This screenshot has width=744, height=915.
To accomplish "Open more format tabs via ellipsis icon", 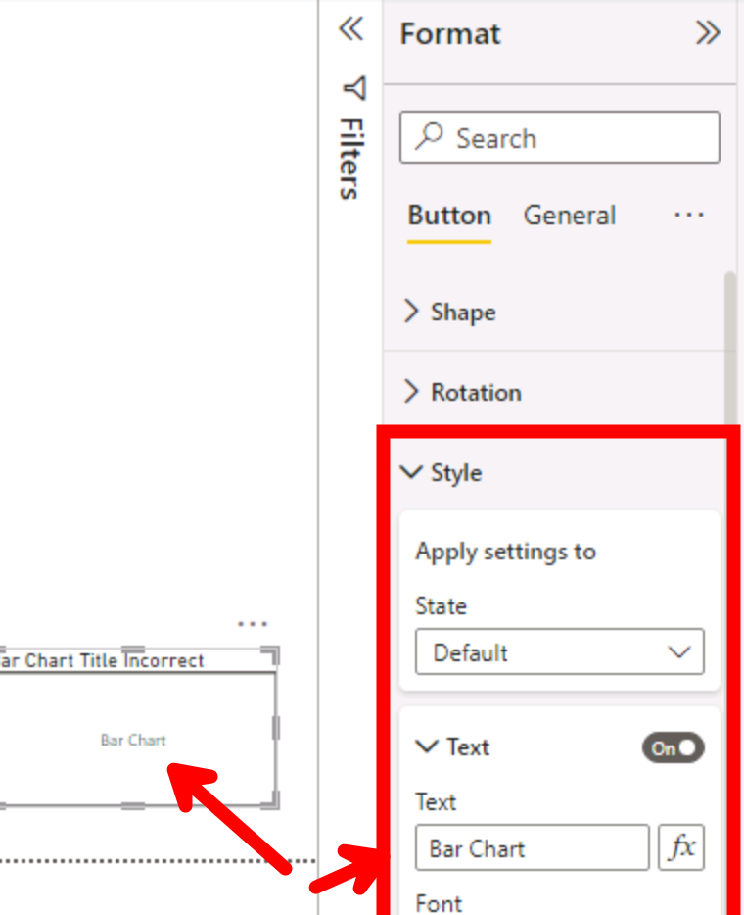I will click(x=689, y=216).
